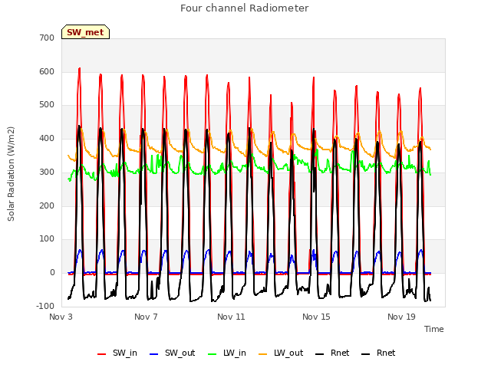Click the -100 y-axis tick label
The height and width of the screenshot is (368, 491).
(x=45, y=306)
